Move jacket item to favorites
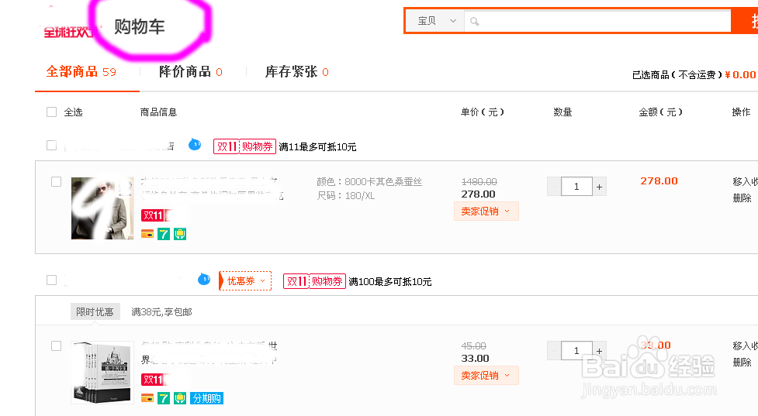Screen dimensions: 758x416 click(745, 181)
